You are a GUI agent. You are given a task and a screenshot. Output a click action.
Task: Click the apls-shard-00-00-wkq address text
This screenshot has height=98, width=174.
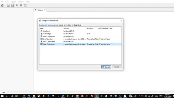point(75,44)
